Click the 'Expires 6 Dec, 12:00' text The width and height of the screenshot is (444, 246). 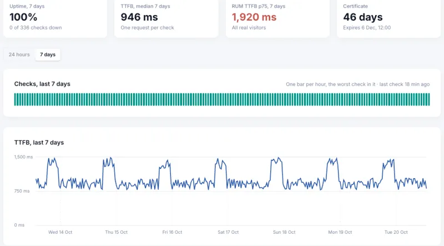point(367,28)
